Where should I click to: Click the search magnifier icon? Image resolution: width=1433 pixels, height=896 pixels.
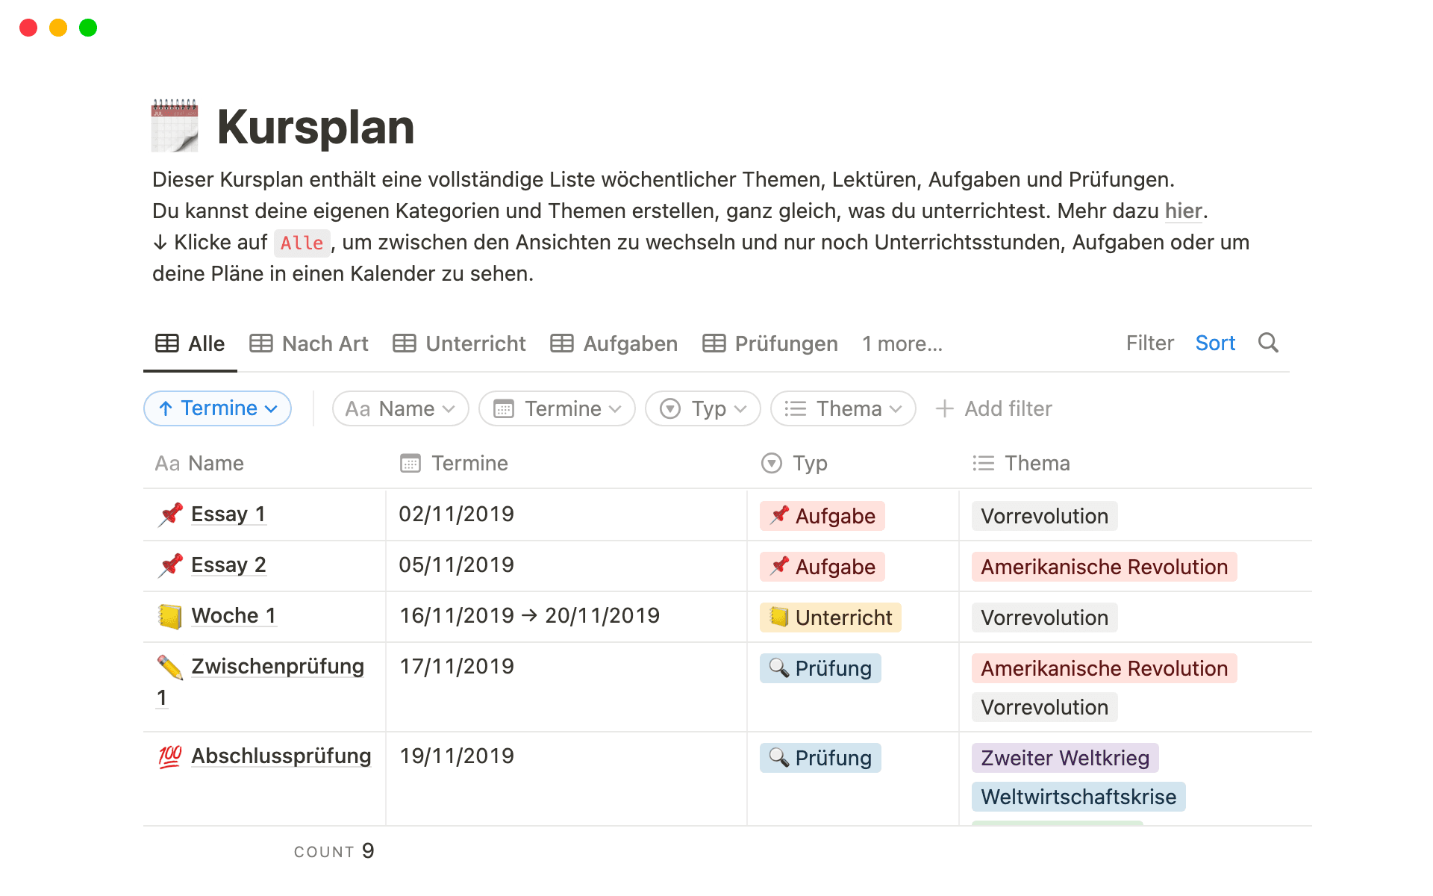[x=1268, y=343]
